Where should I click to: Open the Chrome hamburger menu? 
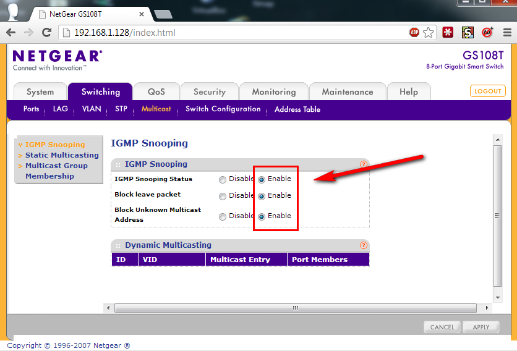[507, 32]
